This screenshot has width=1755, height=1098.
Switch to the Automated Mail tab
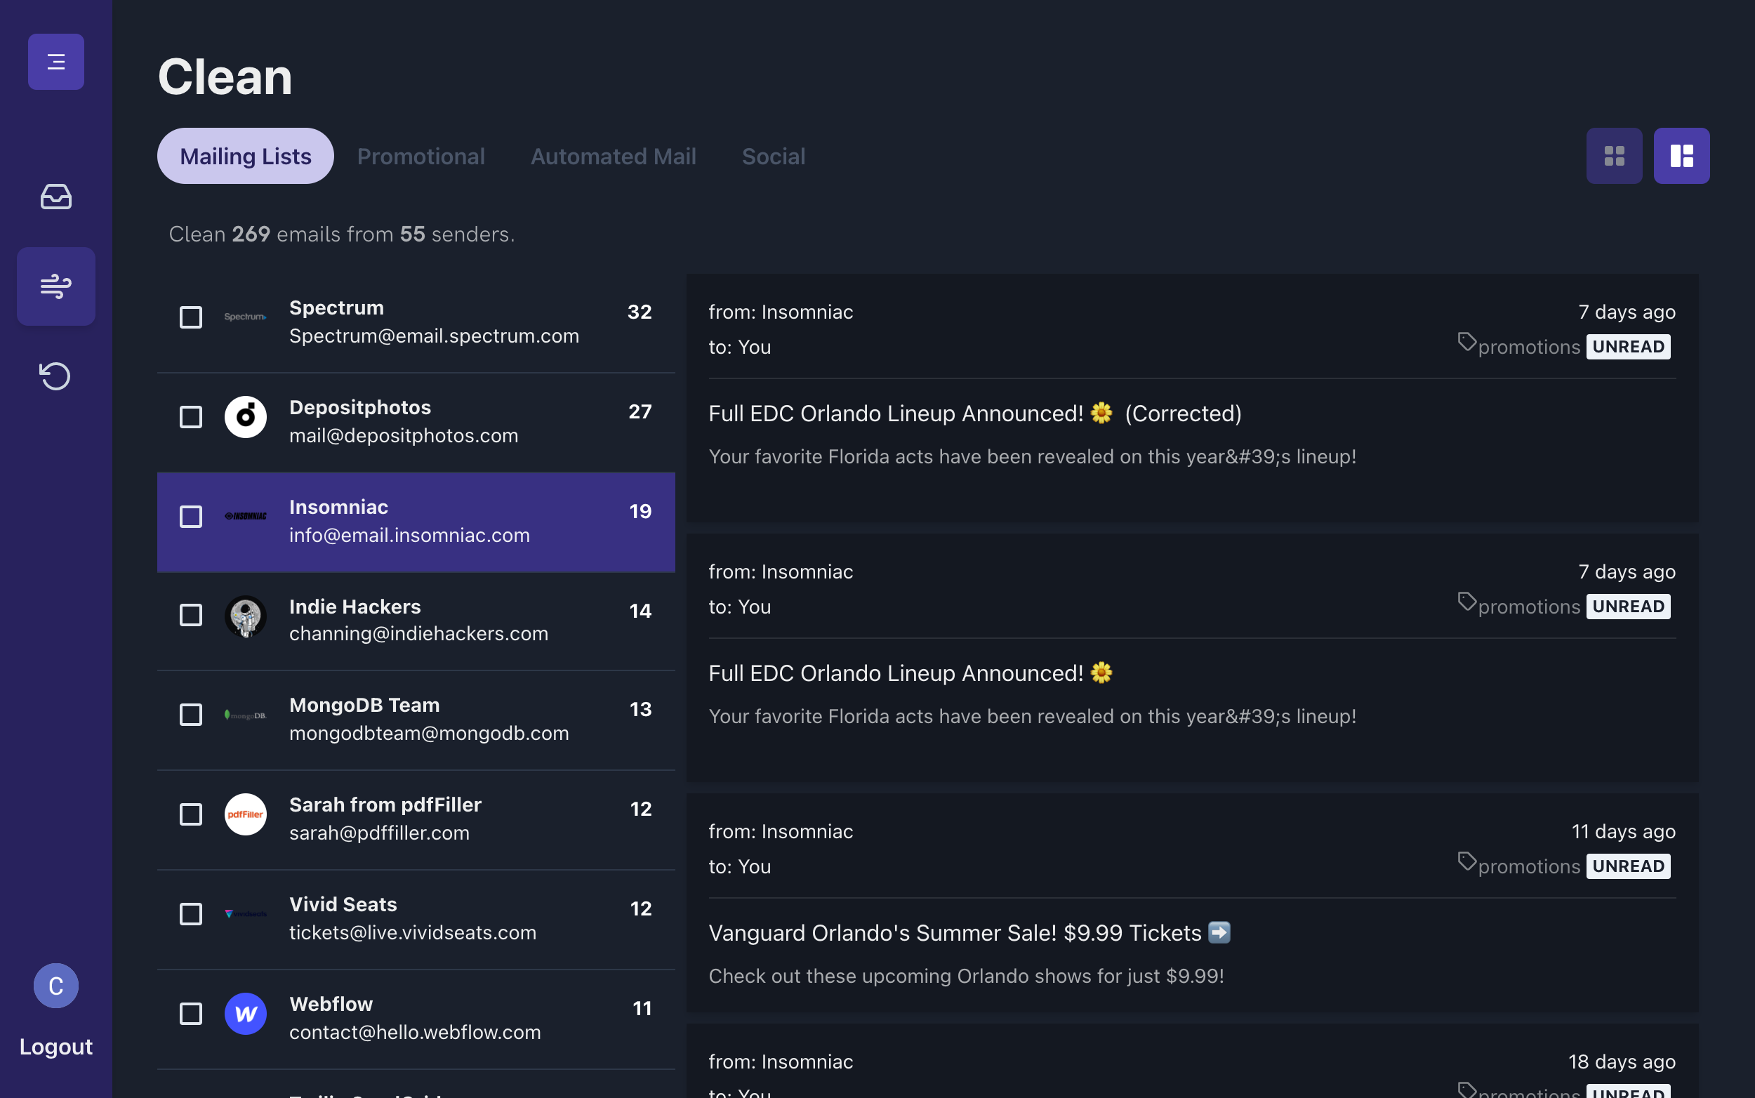click(x=614, y=156)
